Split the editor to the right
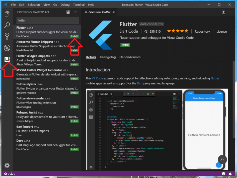 tap(223, 12)
